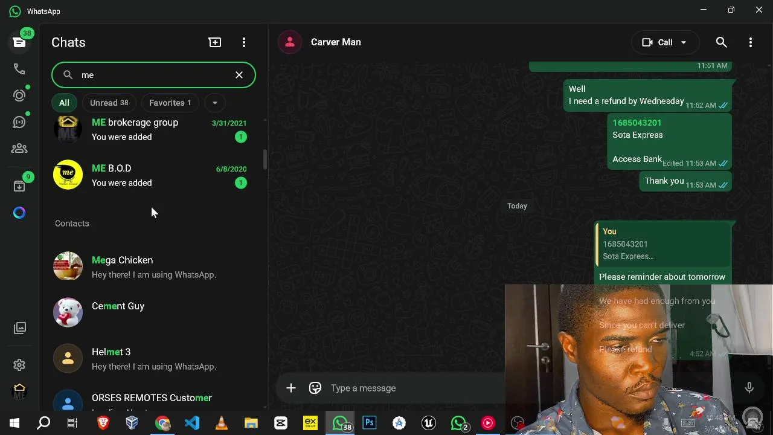Filter chats by Unread 38

[x=109, y=103]
